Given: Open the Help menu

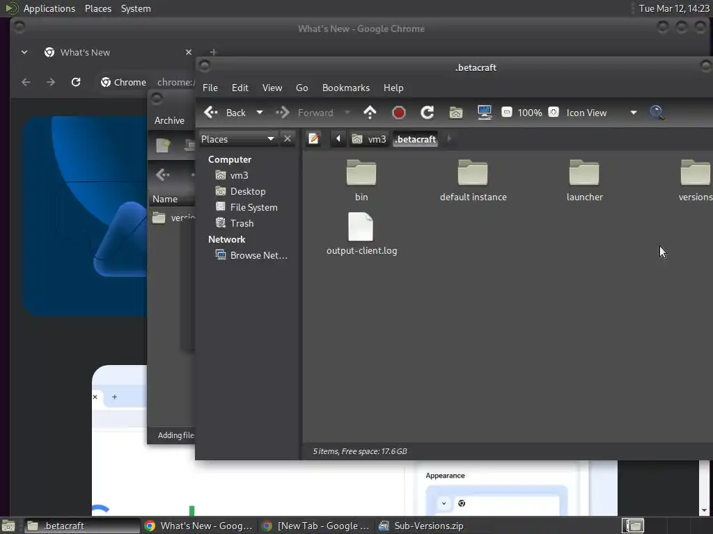Looking at the screenshot, I should tap(393, 88).
